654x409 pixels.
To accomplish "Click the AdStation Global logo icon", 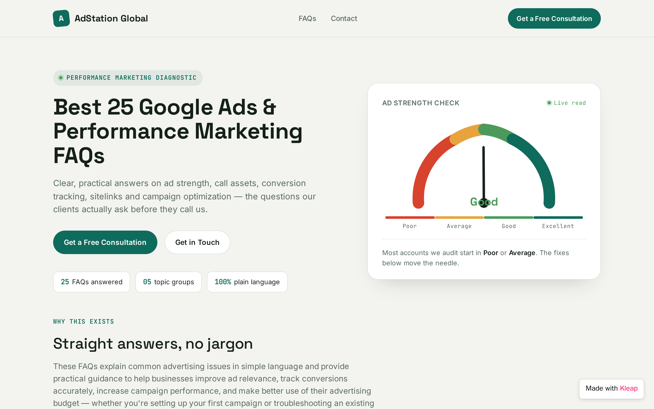I will pos(61,18).
